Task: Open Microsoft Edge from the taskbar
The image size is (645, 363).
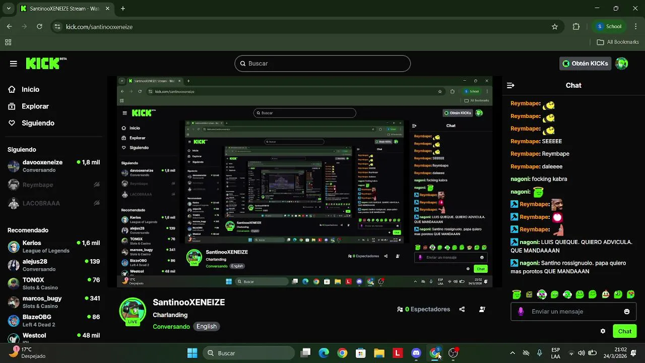Action: [x=324, y=353]
